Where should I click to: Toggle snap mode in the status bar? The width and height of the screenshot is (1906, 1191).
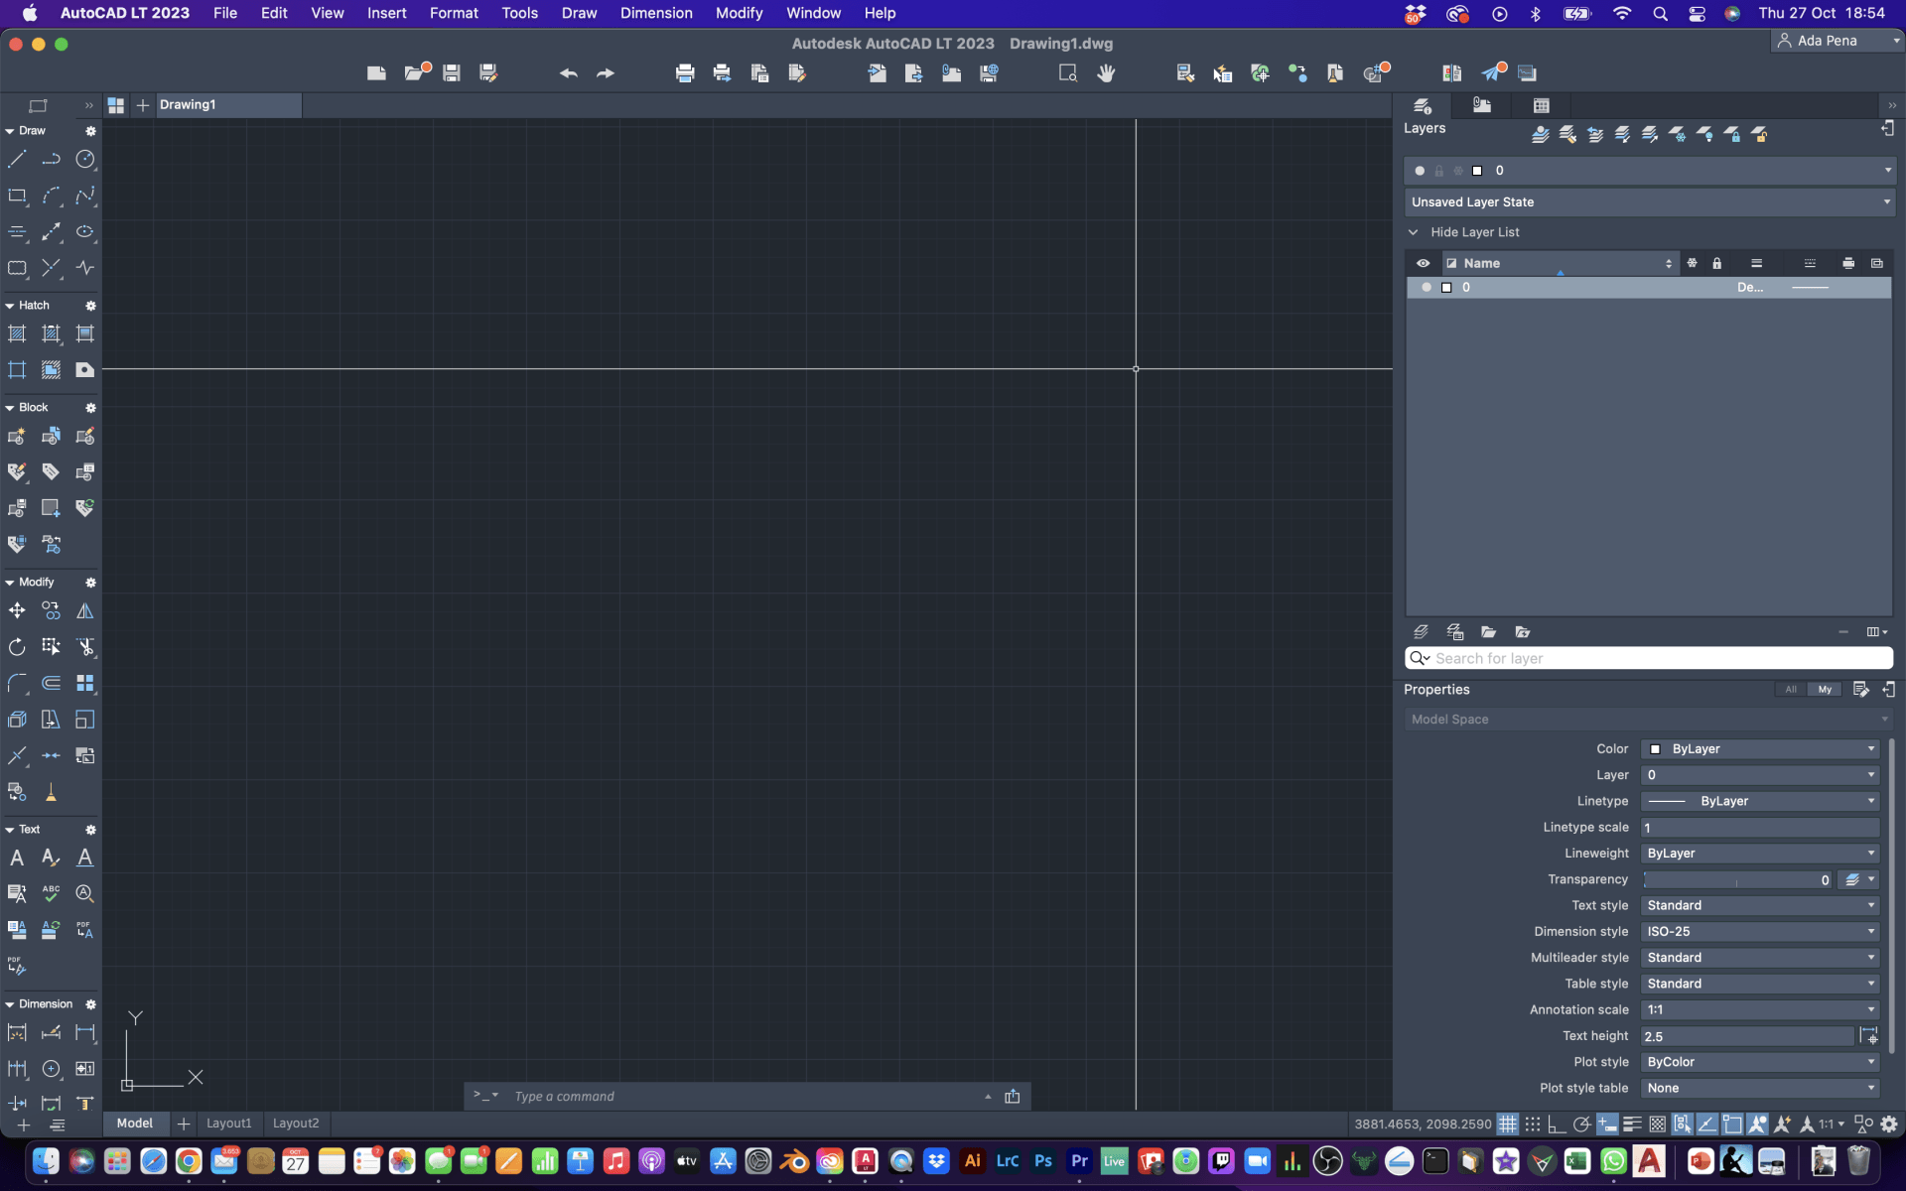pyautogui.click(x=1532, y=1123)
